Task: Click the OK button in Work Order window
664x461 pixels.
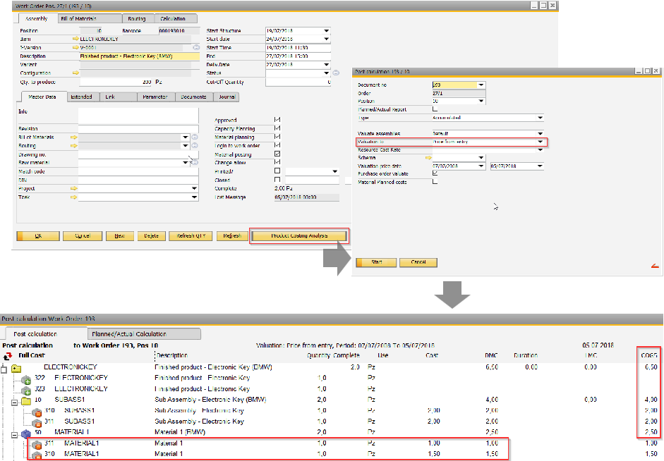Action: 38,235
